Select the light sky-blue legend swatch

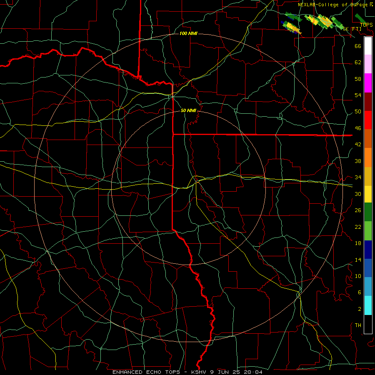click(x=368, y=287)
